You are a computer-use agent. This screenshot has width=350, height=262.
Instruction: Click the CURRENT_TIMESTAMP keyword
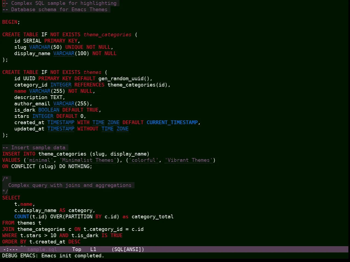coord(172,123)
